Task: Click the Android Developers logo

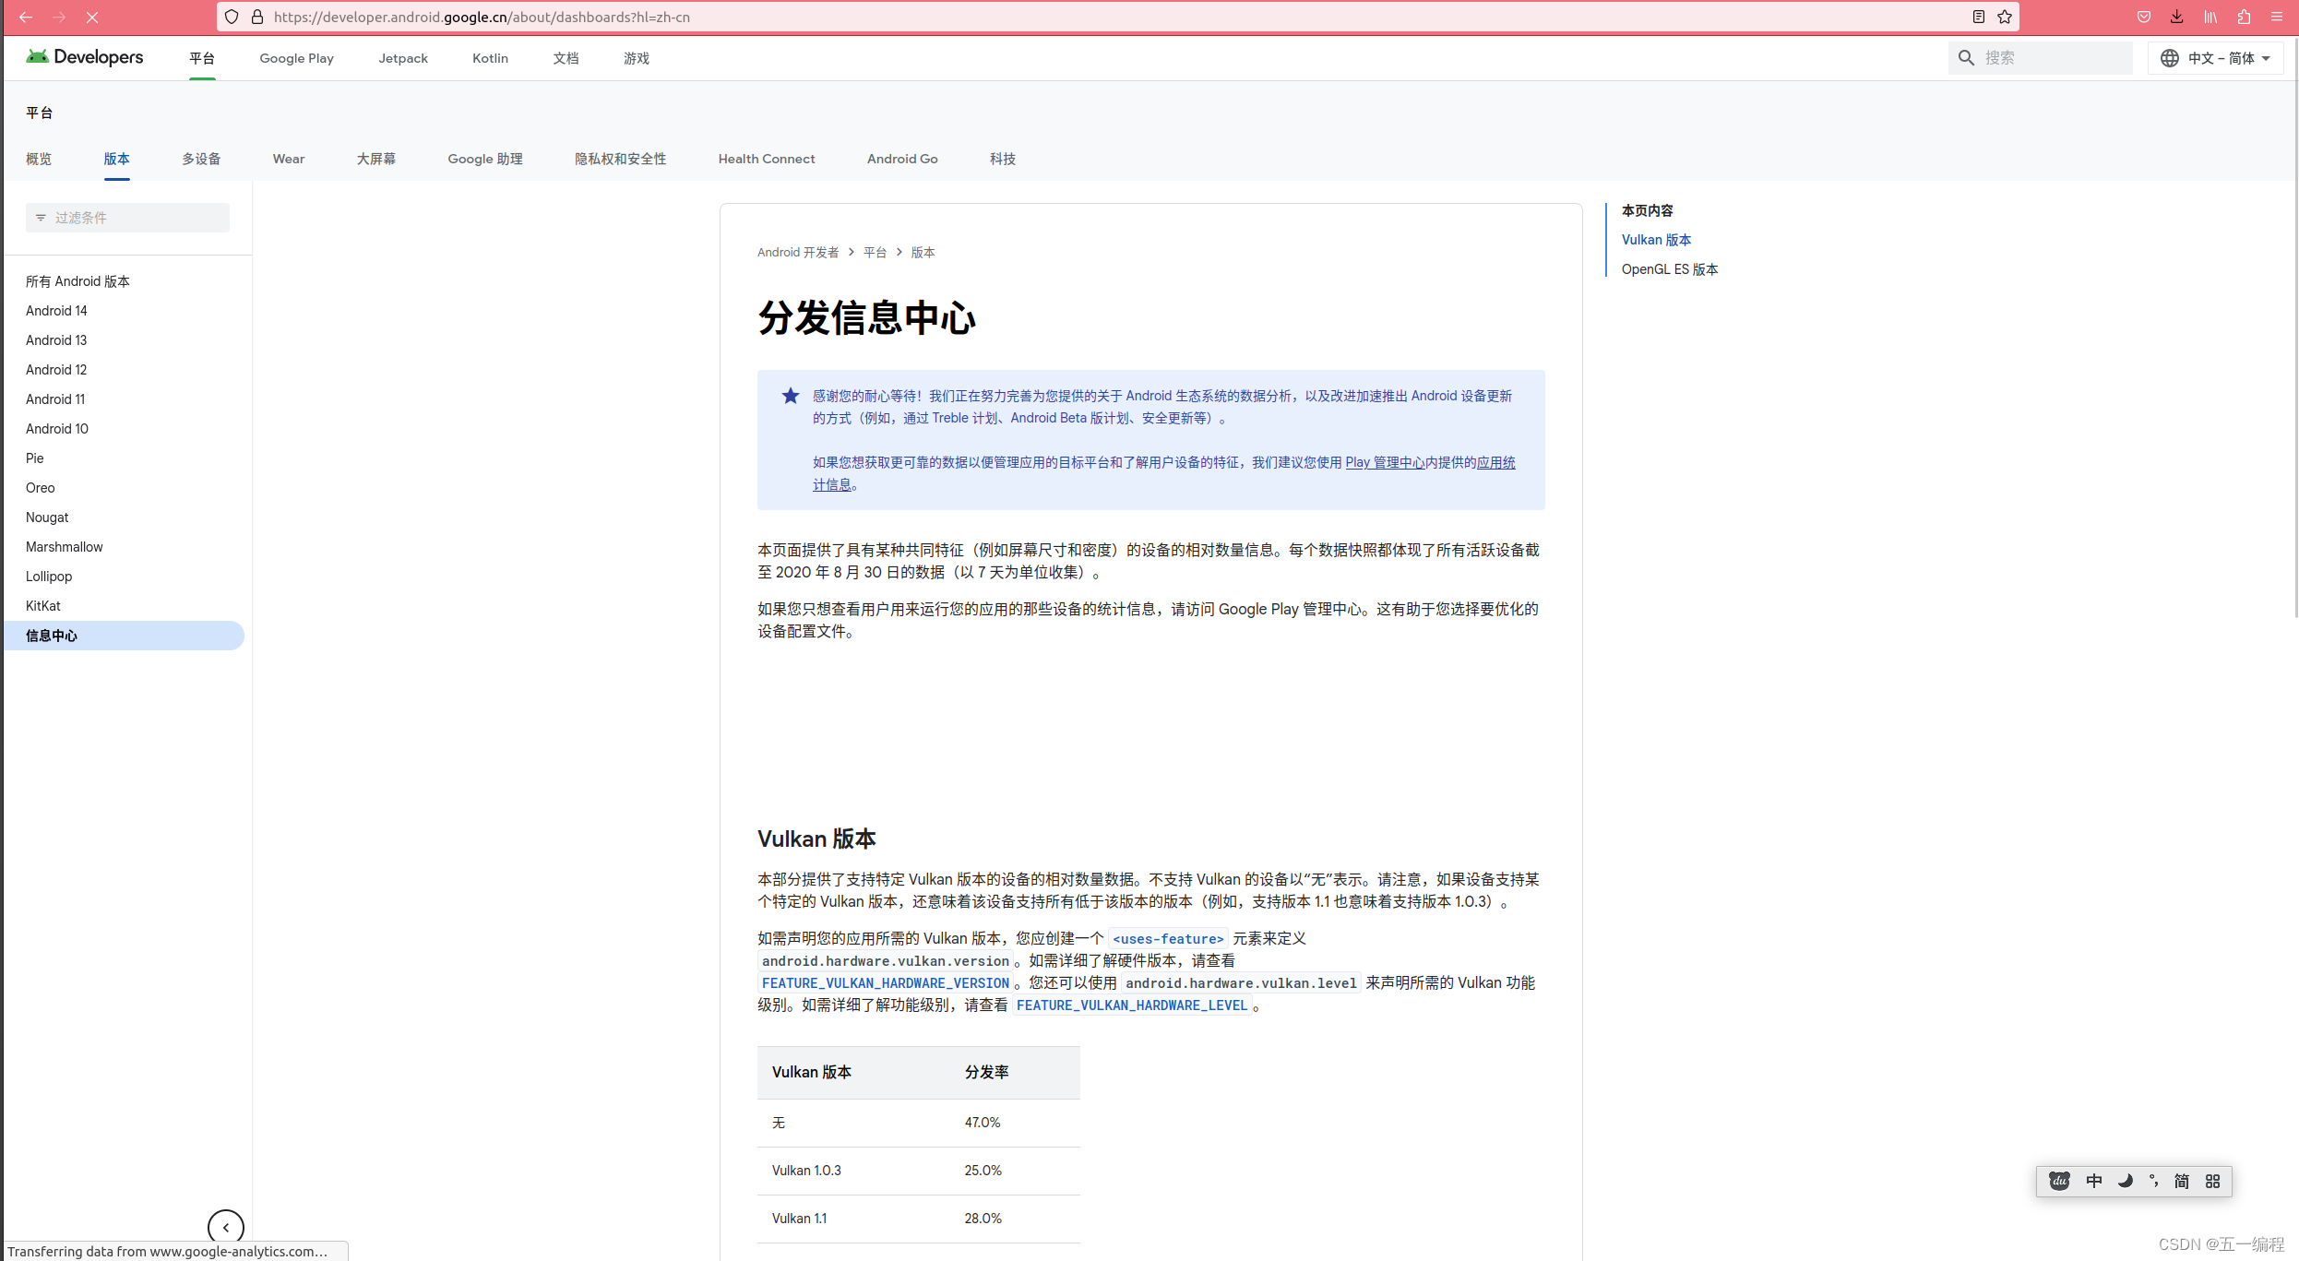Action: point(85,57)
